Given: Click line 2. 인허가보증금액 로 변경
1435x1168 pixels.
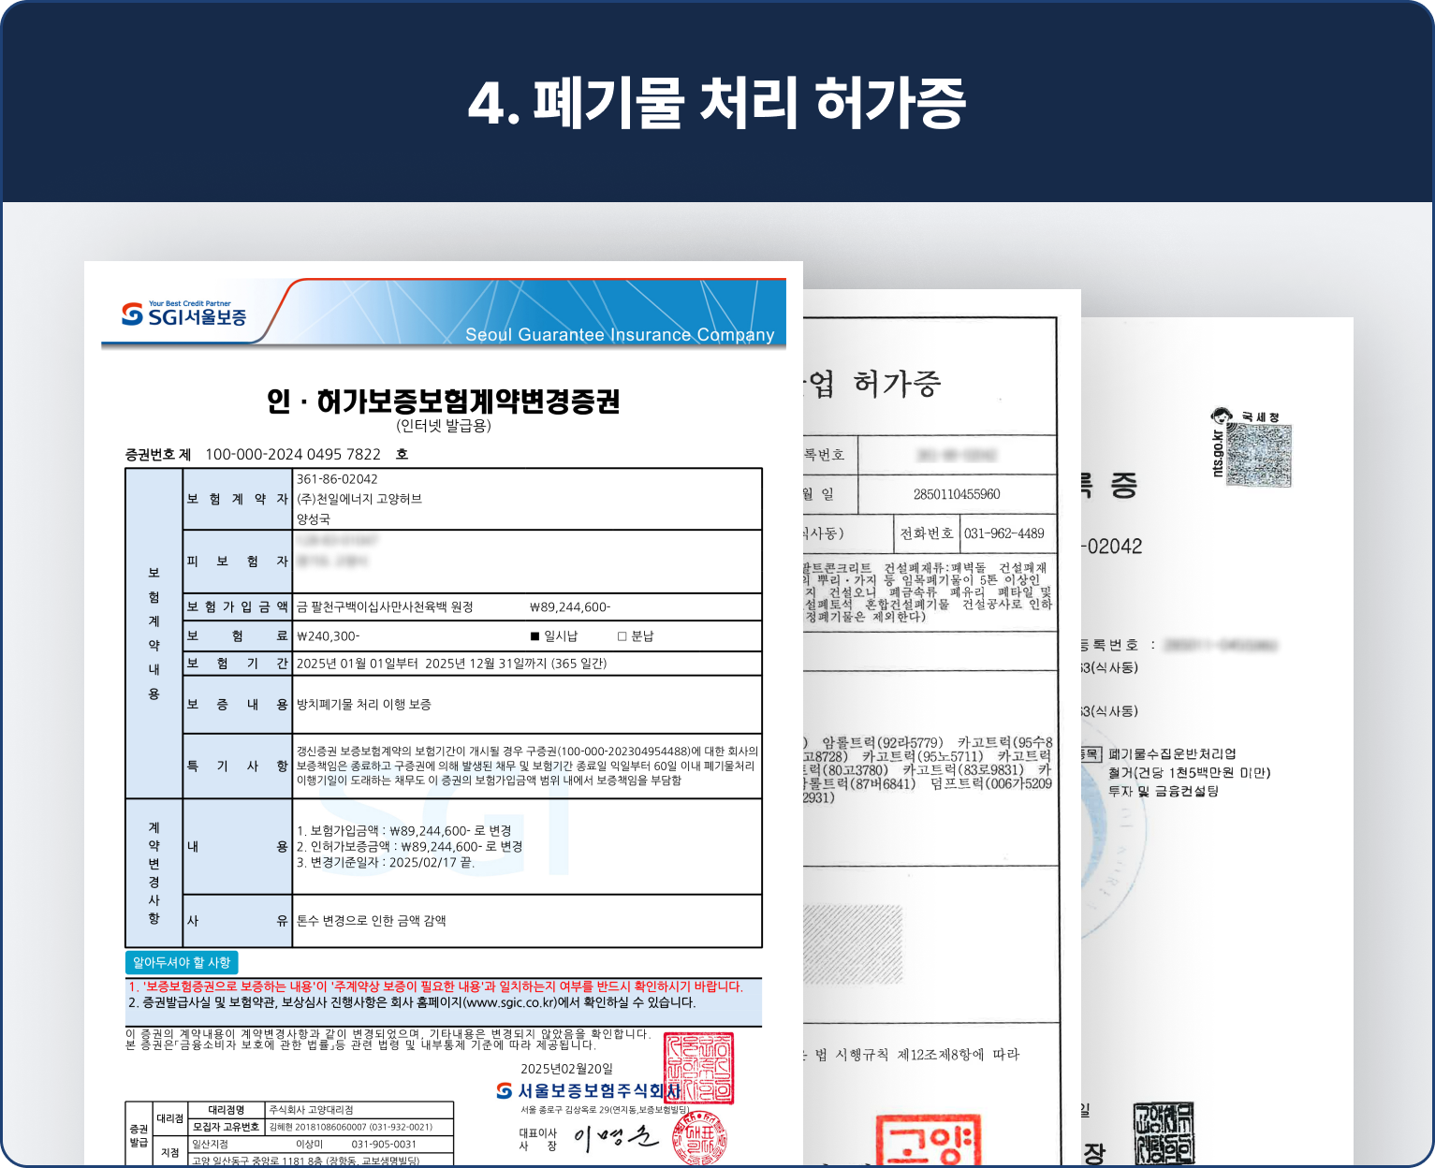Looking at the screenshot, I should coord(410,846).
